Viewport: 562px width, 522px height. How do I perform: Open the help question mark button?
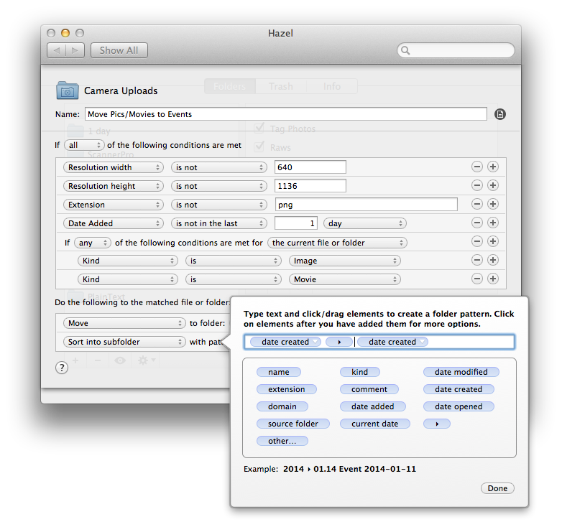tap(62, 368)
